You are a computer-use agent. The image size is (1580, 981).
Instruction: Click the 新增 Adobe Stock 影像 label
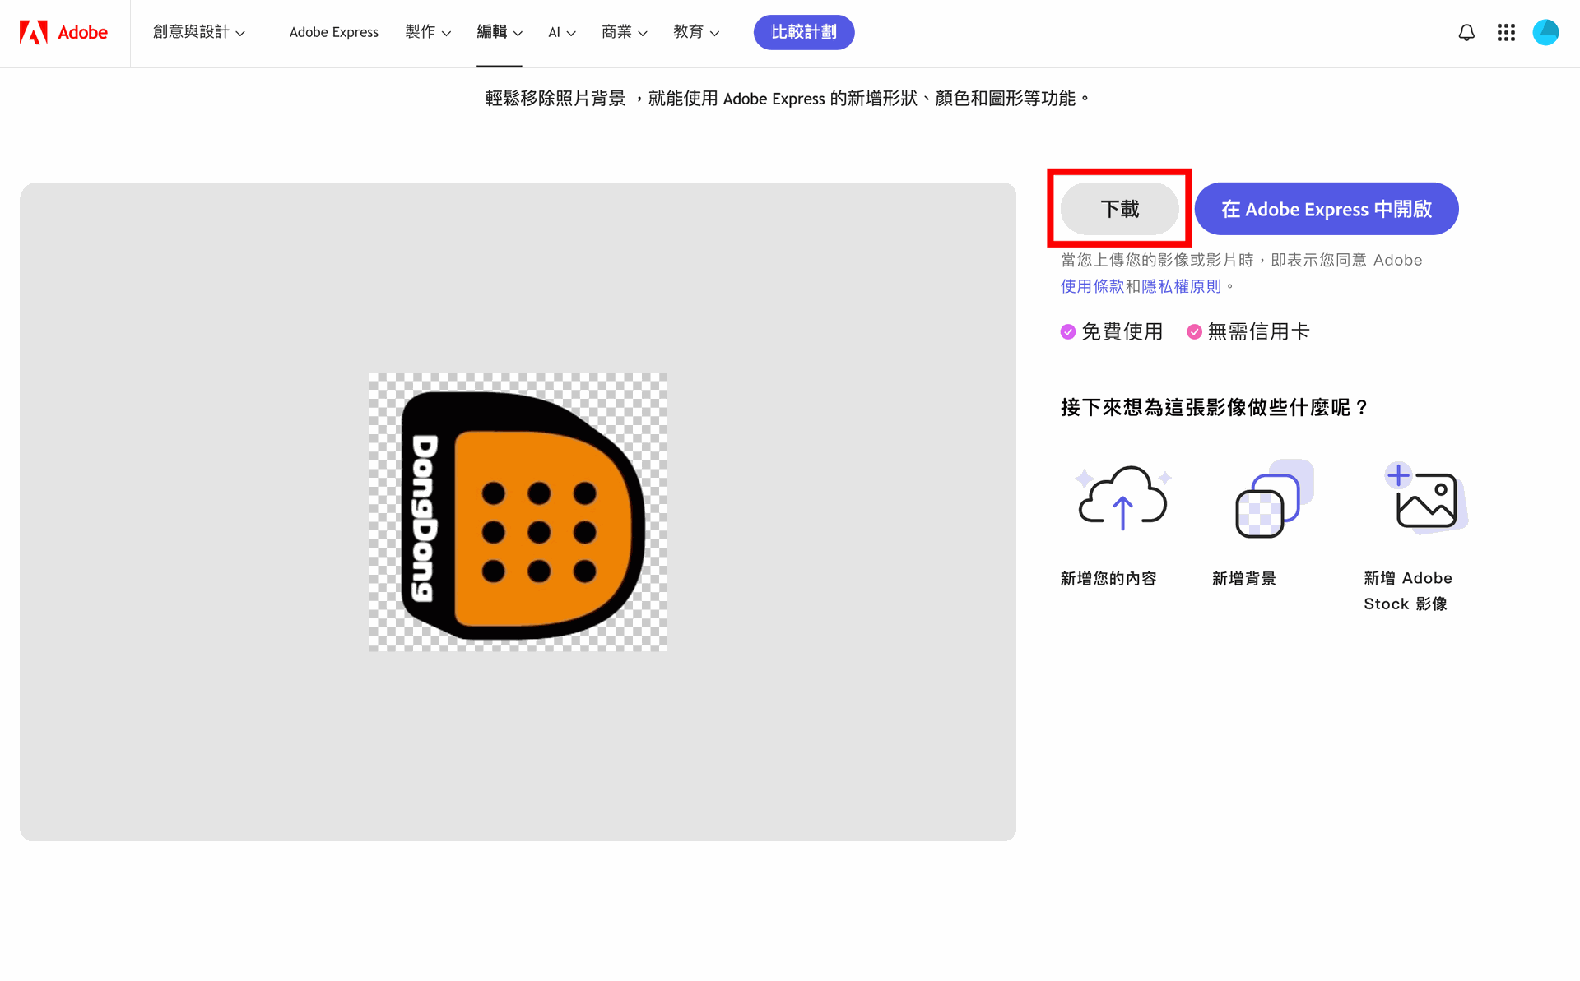coord(1408,591)
